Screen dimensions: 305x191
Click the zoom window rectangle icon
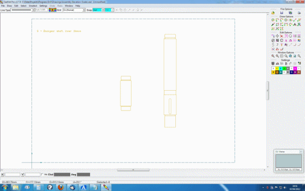[282, 56]
